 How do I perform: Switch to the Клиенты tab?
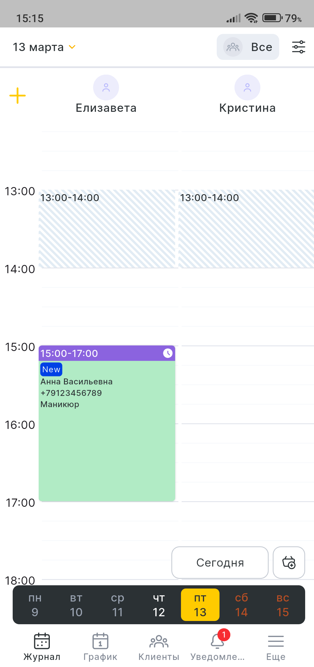click(x=159, y=647)
